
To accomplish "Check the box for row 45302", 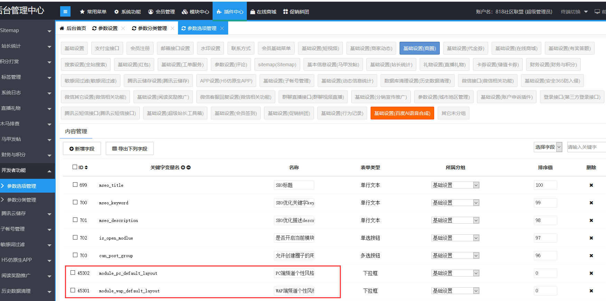I will [73, 273].
